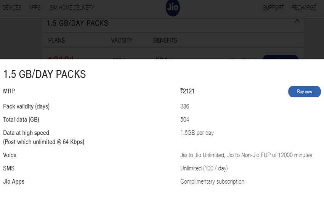Screen dimensions: 324x210
Task: Click the VALIDITY column header
Action: click(x=122, y=40)
